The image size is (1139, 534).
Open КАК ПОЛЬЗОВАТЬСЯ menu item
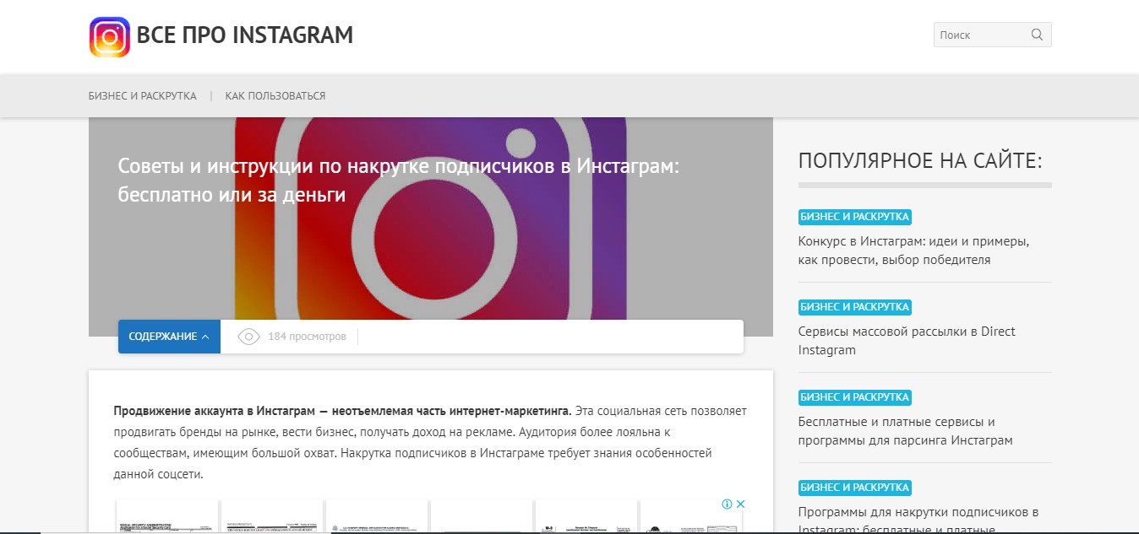pos(275,96)
